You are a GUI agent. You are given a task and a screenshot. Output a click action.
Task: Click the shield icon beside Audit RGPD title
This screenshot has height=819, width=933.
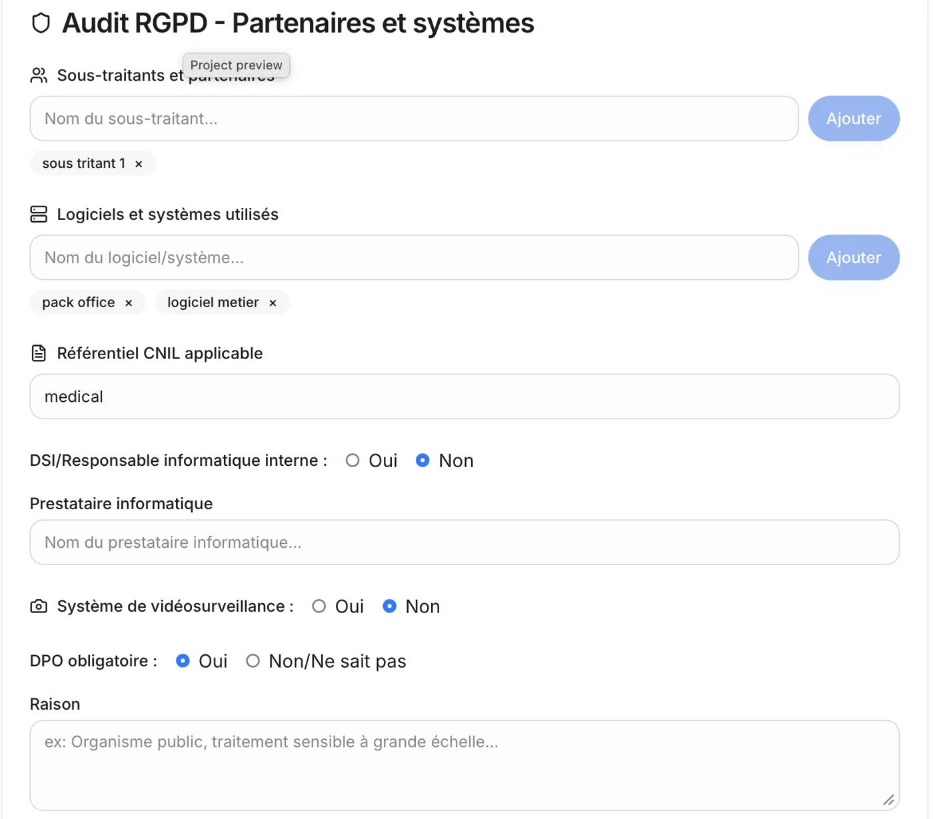[x=41, y=23]
